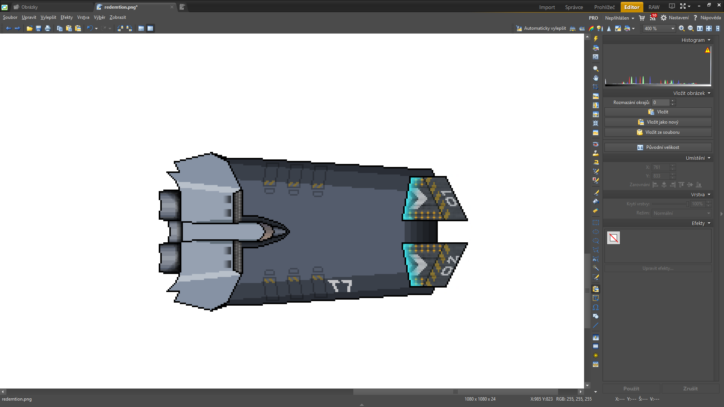Copy to clipboard with the copy icon

pos(60,28)
